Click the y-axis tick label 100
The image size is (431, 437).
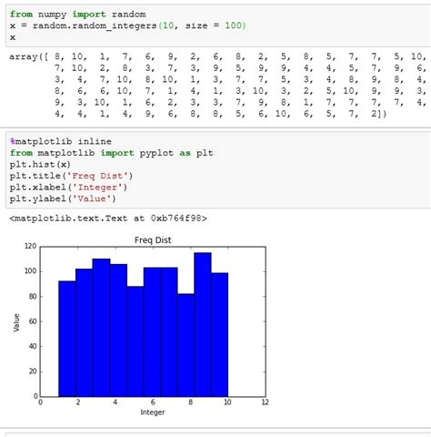click(x=30, y=271)
